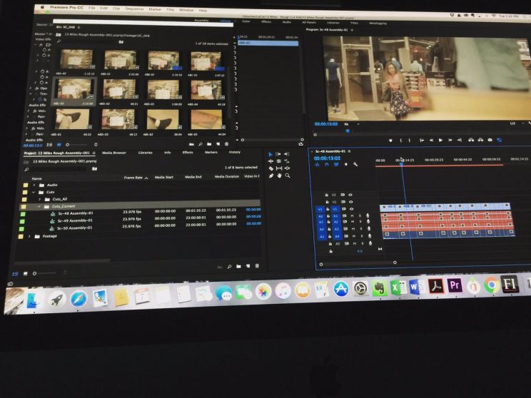Toggle Linked Selection in the timeline

point(336,165)
